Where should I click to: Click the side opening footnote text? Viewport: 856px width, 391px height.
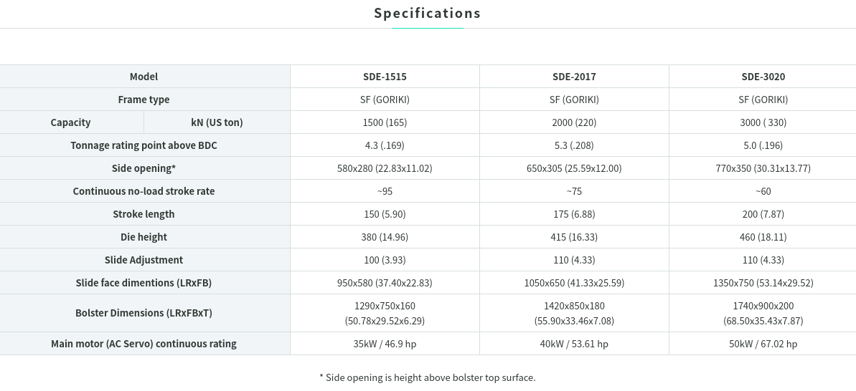tap(428, 377)
